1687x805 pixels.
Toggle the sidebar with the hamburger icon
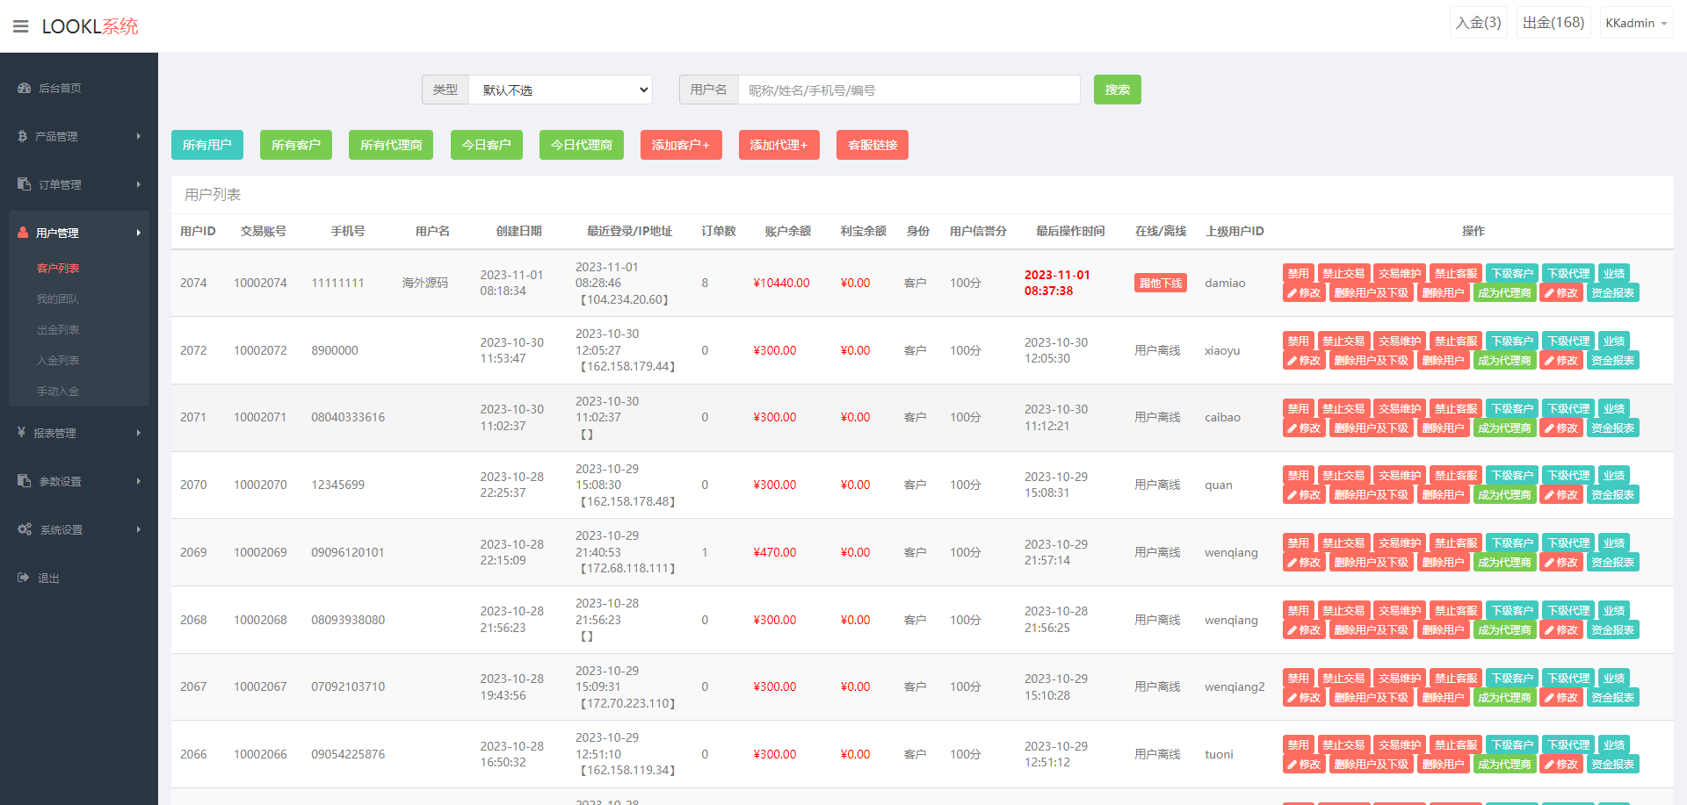(x=20, y=25)
